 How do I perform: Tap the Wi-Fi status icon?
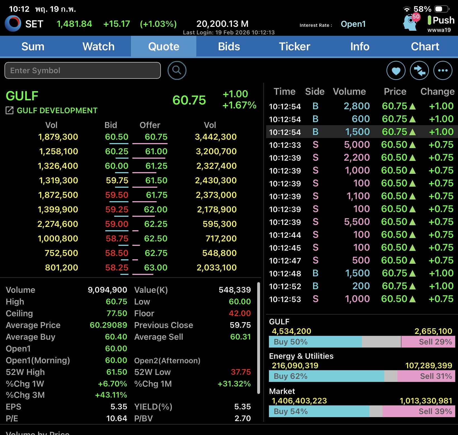[x=407, y=9]
